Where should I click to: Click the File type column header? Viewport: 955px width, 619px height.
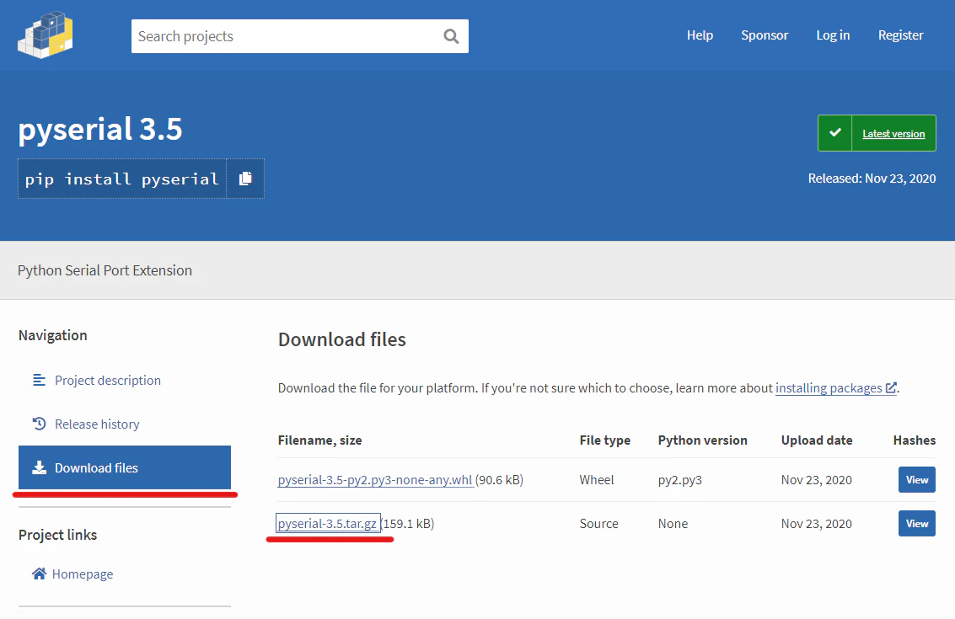click(x=605, y=440)
